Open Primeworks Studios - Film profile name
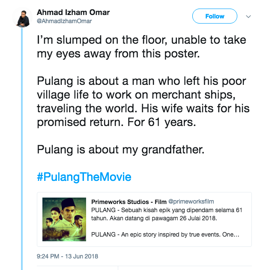This screenshot has width=269, height=270. click(129, 201)
